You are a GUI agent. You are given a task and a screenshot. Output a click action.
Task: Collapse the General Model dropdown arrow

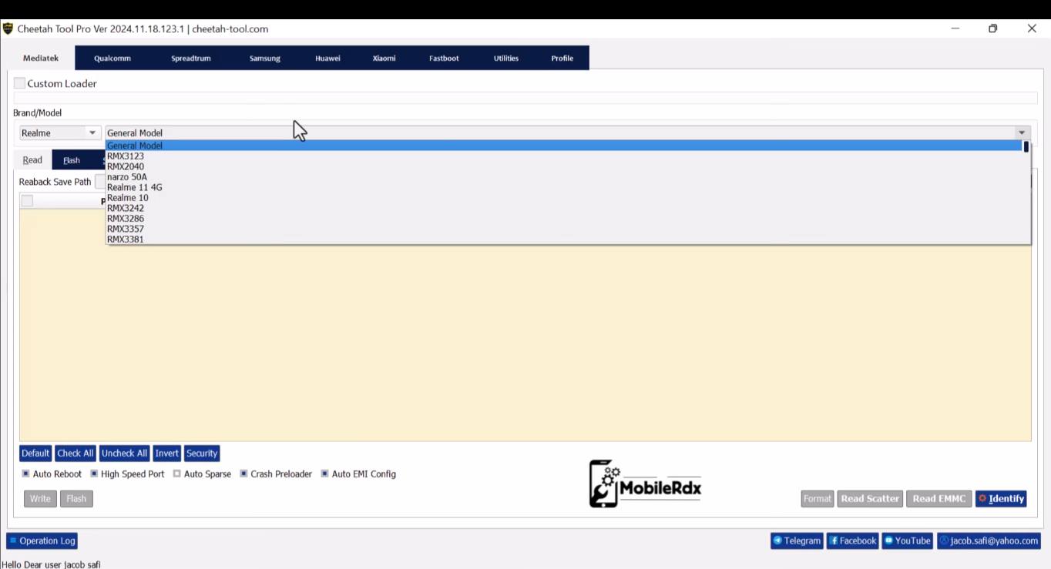[x=1022, y=132]
